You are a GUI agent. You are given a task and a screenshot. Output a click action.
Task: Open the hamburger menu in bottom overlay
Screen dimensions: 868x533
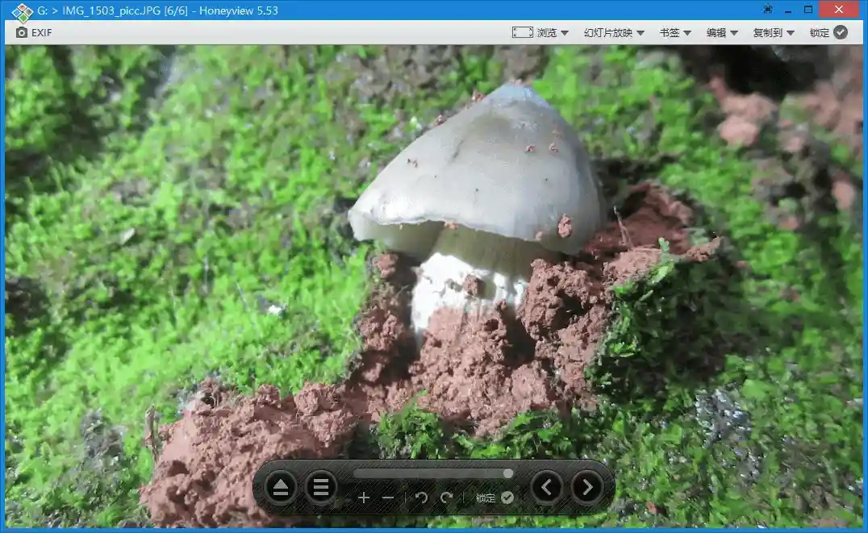pos(321,488)
